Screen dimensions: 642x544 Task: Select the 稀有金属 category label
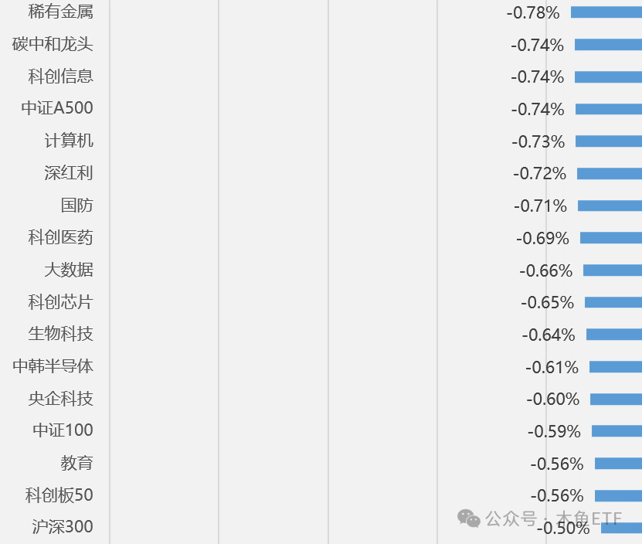point(60,12)
